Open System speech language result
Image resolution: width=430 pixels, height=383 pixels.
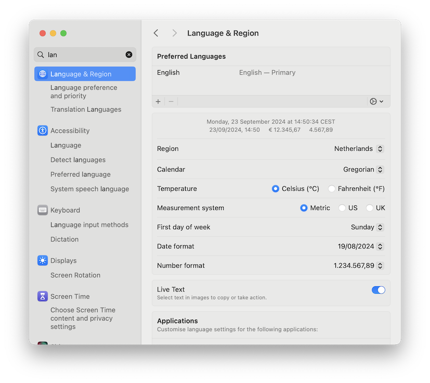point(89,189)
